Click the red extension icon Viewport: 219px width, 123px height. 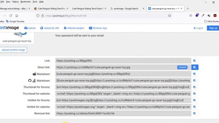pos(215,16)
